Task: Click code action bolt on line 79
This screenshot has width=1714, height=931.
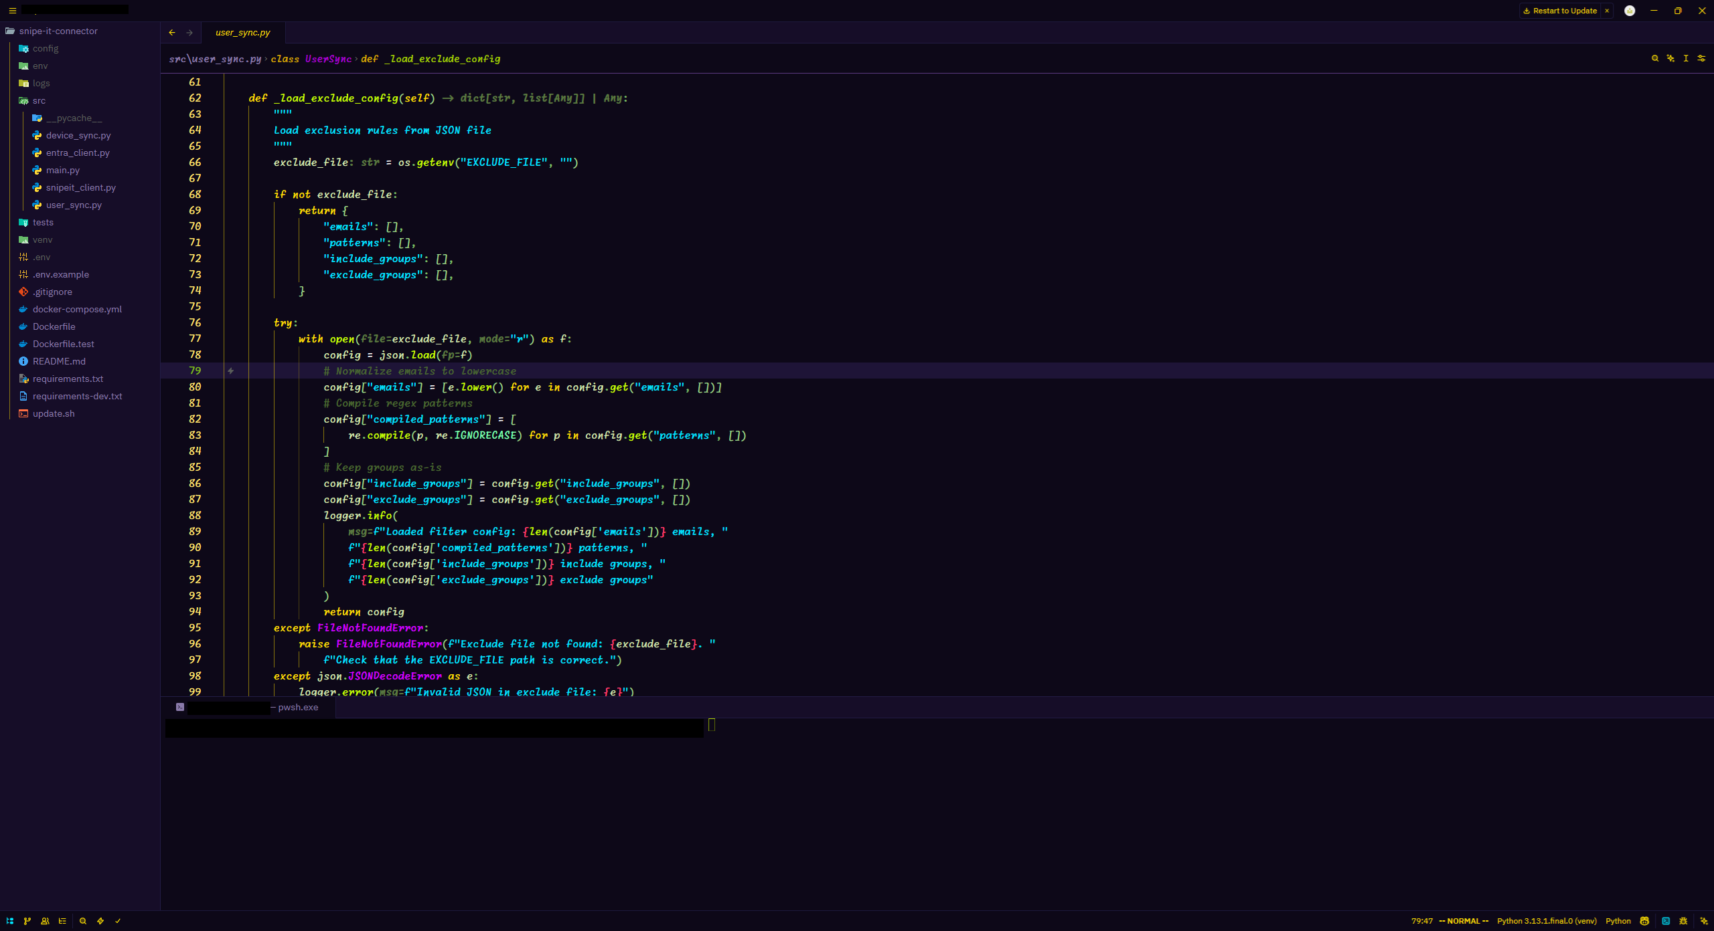Action: (x=230, y=371)
